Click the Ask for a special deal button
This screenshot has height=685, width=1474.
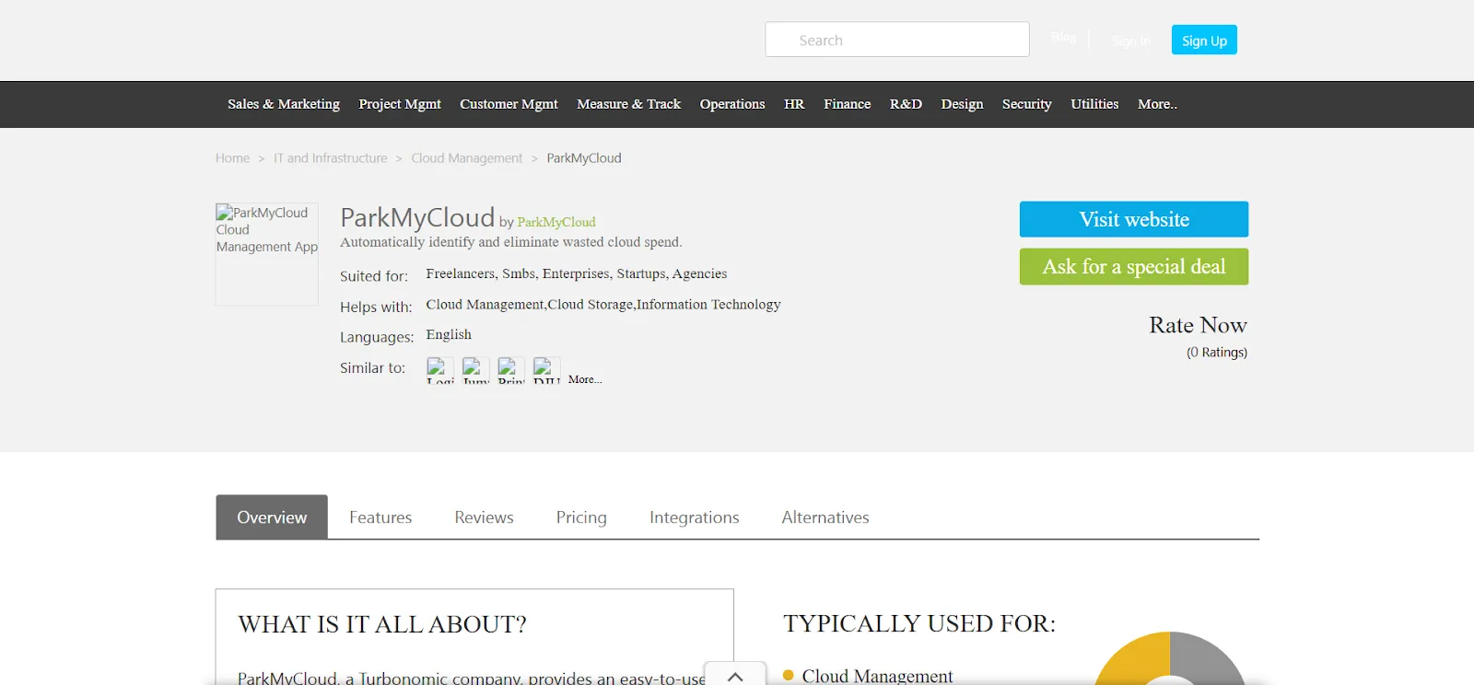pos(1134,267)
